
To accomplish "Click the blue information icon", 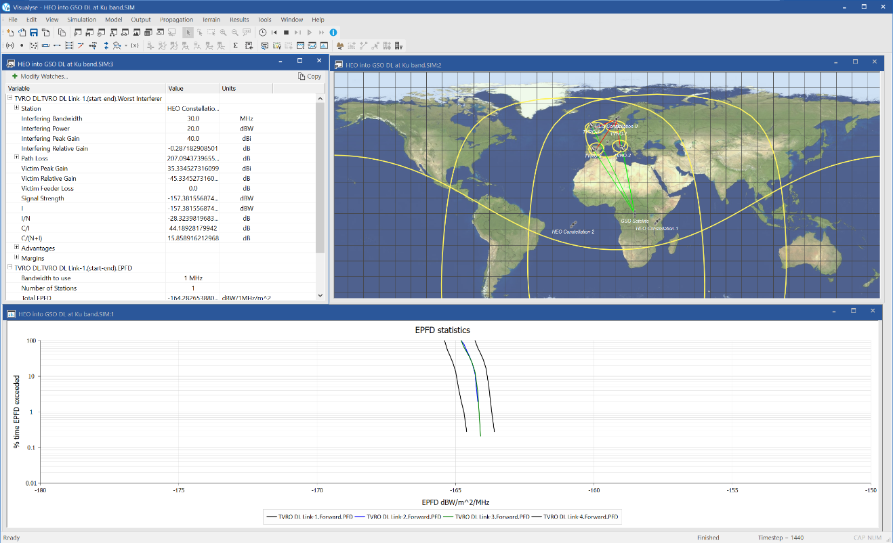I will pyautogui.click(x=333, y=32).
